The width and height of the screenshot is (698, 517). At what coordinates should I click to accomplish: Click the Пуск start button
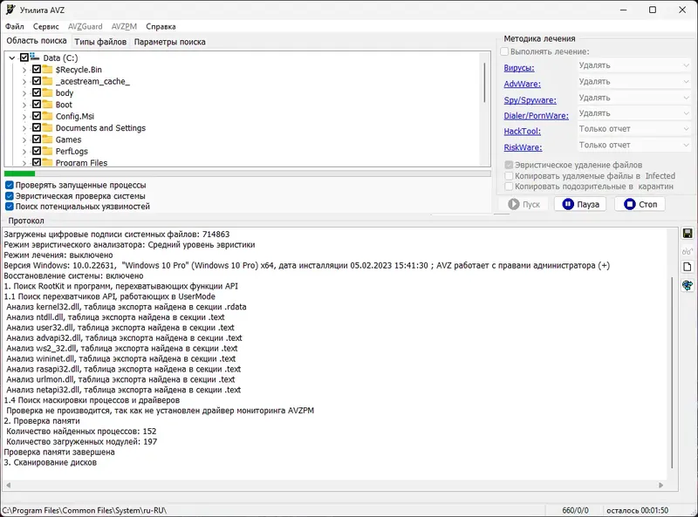pos(524,204)
